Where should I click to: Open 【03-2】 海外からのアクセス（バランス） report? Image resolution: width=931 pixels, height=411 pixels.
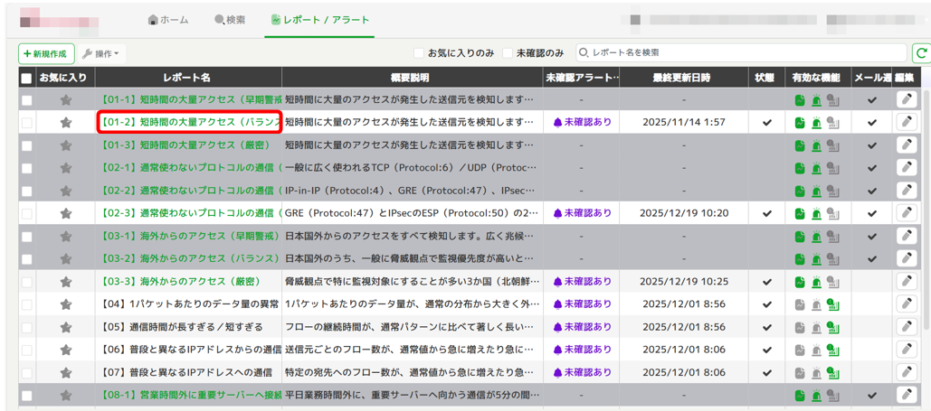click(x=190, y=258)
